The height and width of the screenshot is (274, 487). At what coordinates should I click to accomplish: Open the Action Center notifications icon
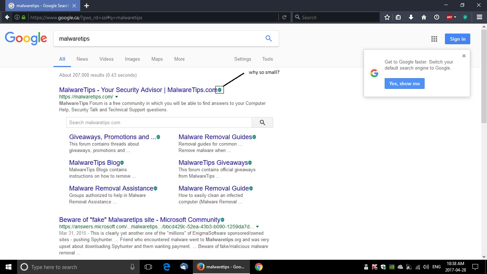(475, 267)
